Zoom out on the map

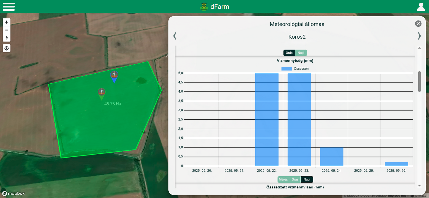[x=7, y=30]
